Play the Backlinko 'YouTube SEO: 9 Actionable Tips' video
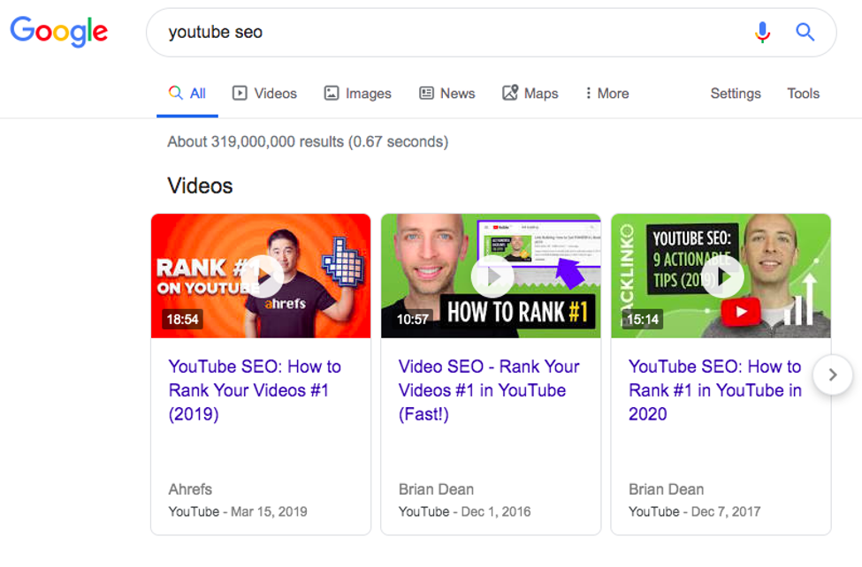The height and width of the screenshot is (567, 862). [x=721, y=276]
